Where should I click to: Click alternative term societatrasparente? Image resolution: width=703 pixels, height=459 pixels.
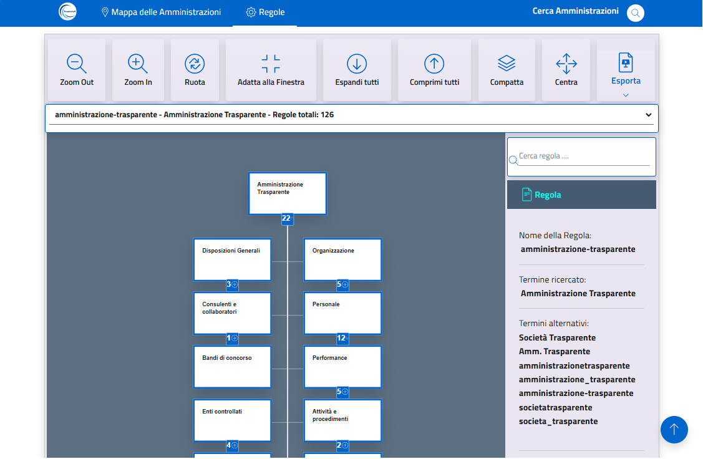pyautogui.click(x=556, y=407)
